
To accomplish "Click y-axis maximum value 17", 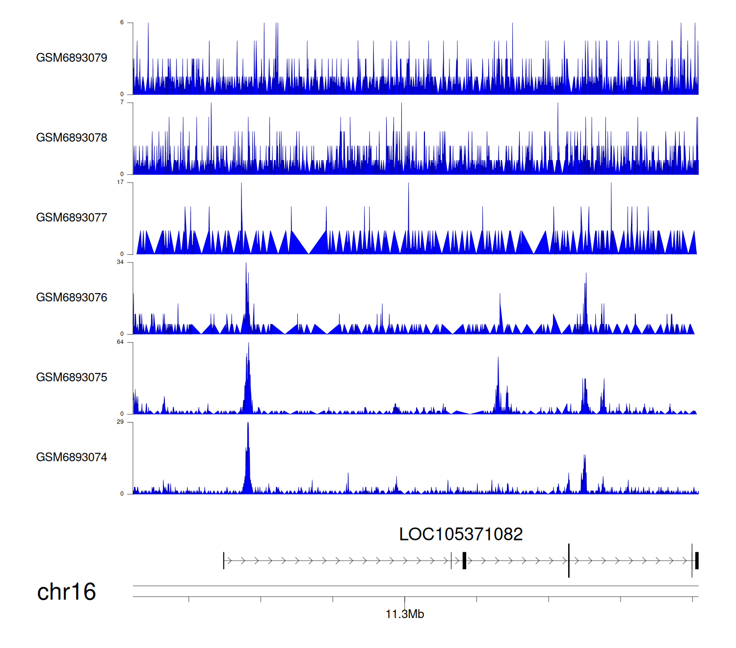I will click(x=120, y=182).
